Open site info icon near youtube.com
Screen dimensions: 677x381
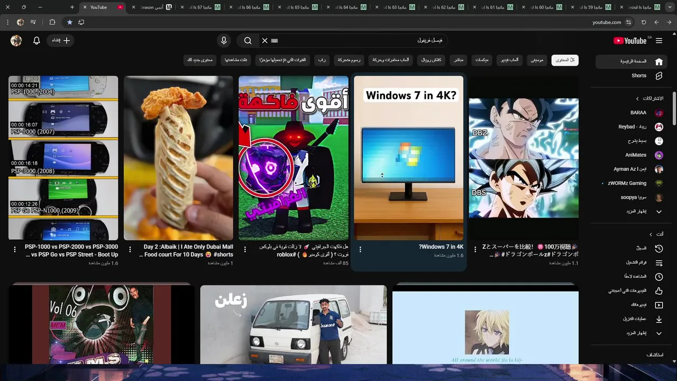point(629,22)
